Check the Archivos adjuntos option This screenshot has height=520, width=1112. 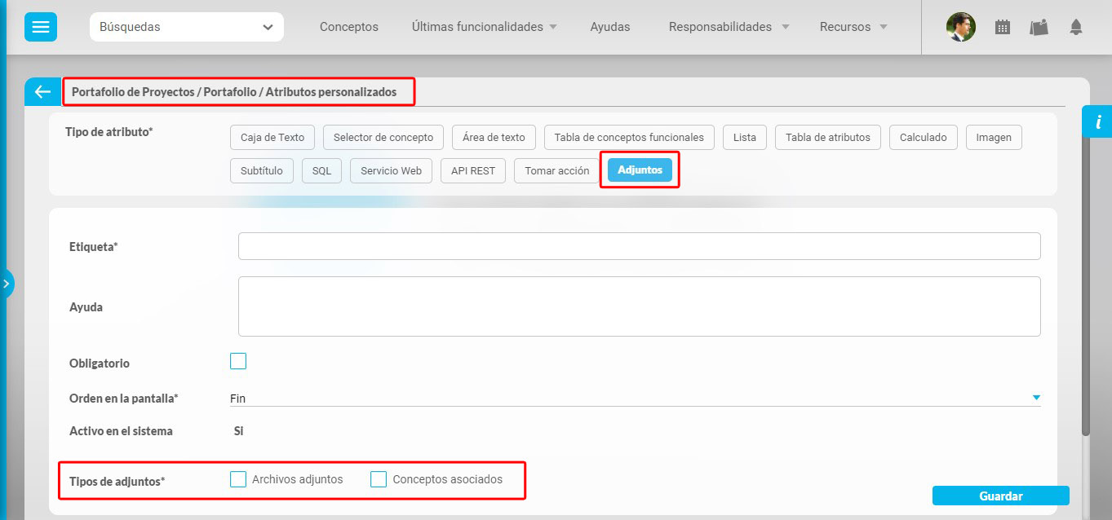[x=238, y=479]
